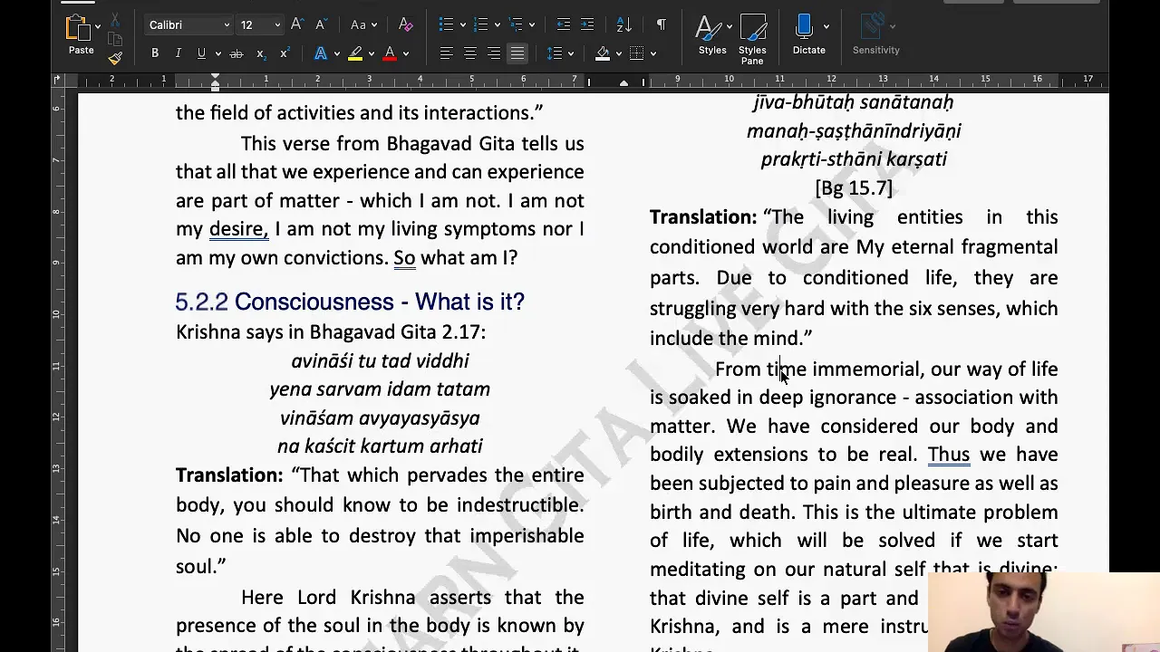Open the Styles gallery
This screenshot has width=1160, height=652.
pos(712,34)
